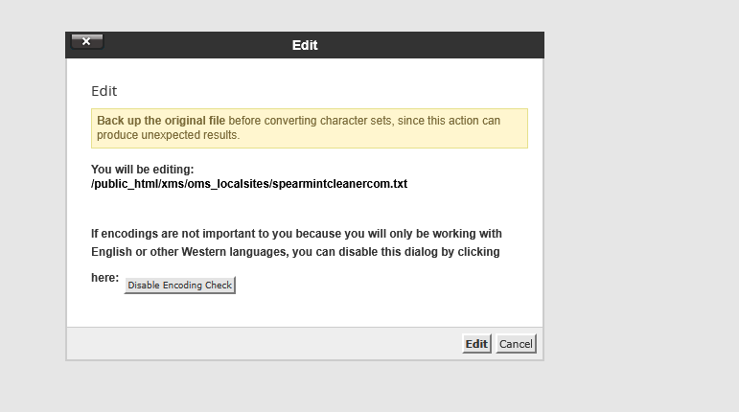Click the dark title bar right of the title
Screen dimensions: 739x412
point(431,45)
